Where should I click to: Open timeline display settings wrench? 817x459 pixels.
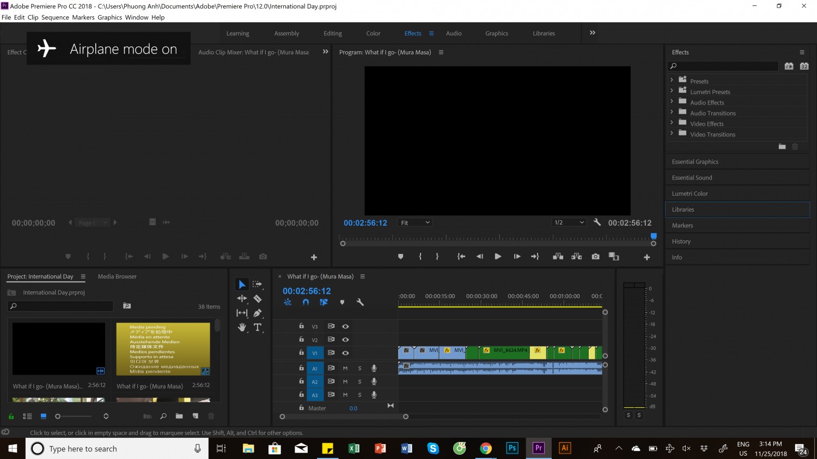[x=360, y=302]
